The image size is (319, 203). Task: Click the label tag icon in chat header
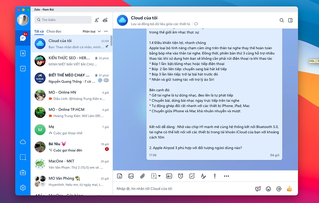coord(196,24)
